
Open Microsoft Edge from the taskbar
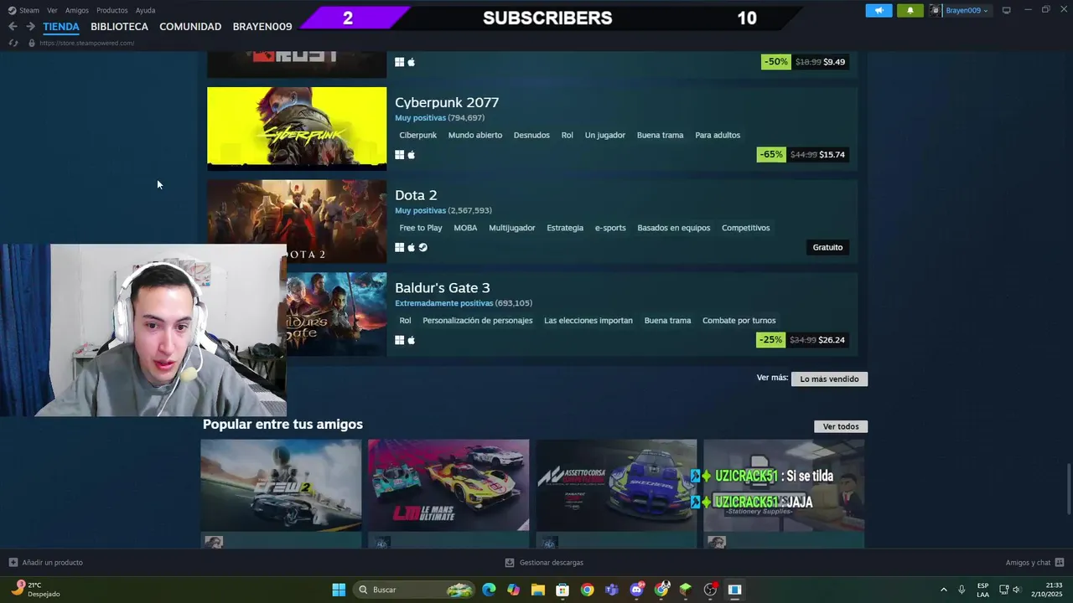pos(489,590)
